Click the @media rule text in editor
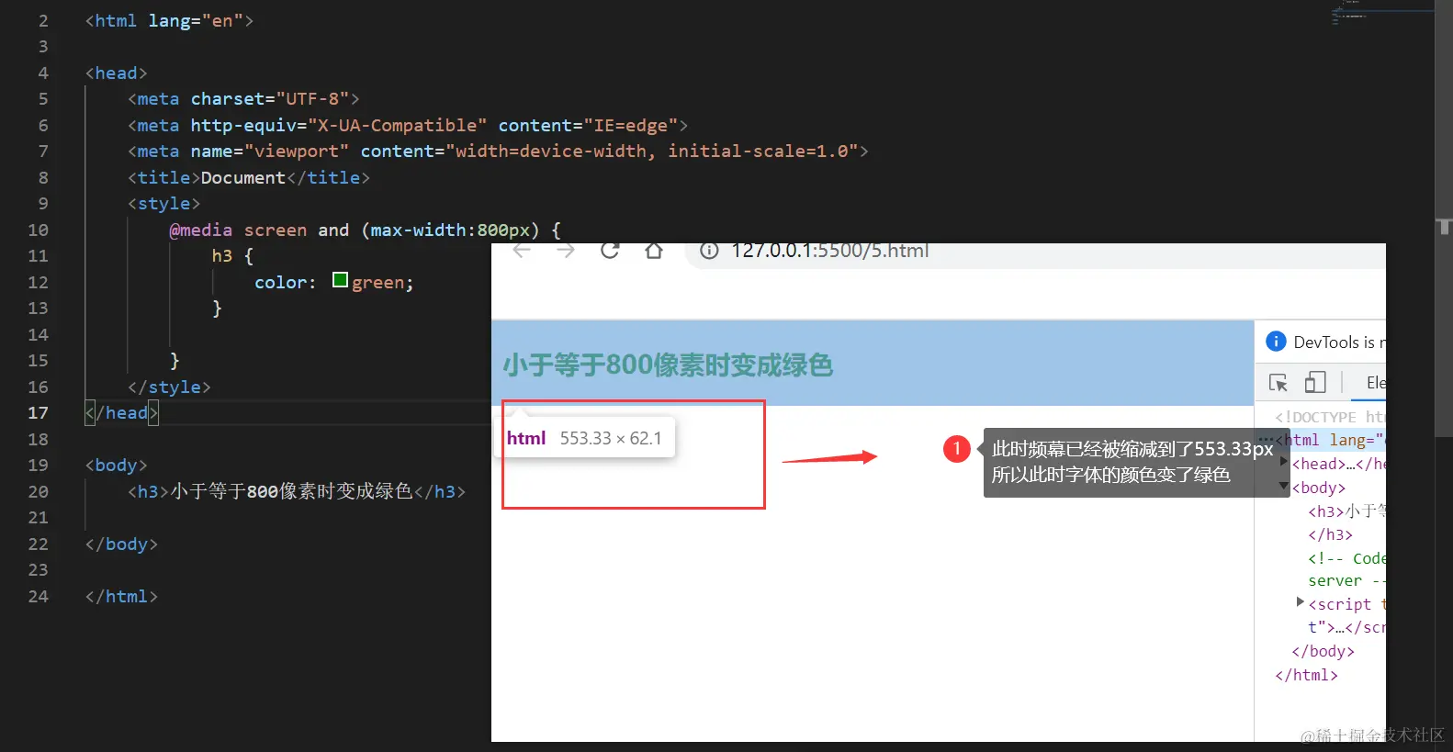The image size is (1453, 752). click(365, 230)
